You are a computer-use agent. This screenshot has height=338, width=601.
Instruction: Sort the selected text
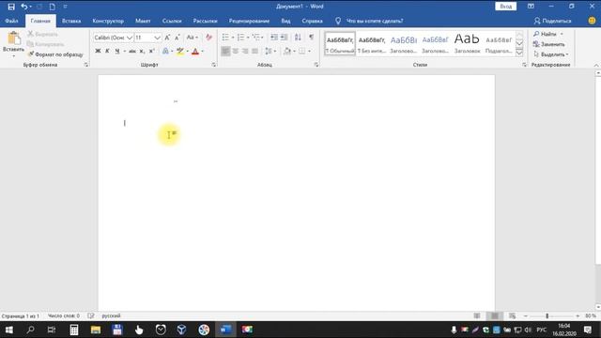[x=298, y=38]
